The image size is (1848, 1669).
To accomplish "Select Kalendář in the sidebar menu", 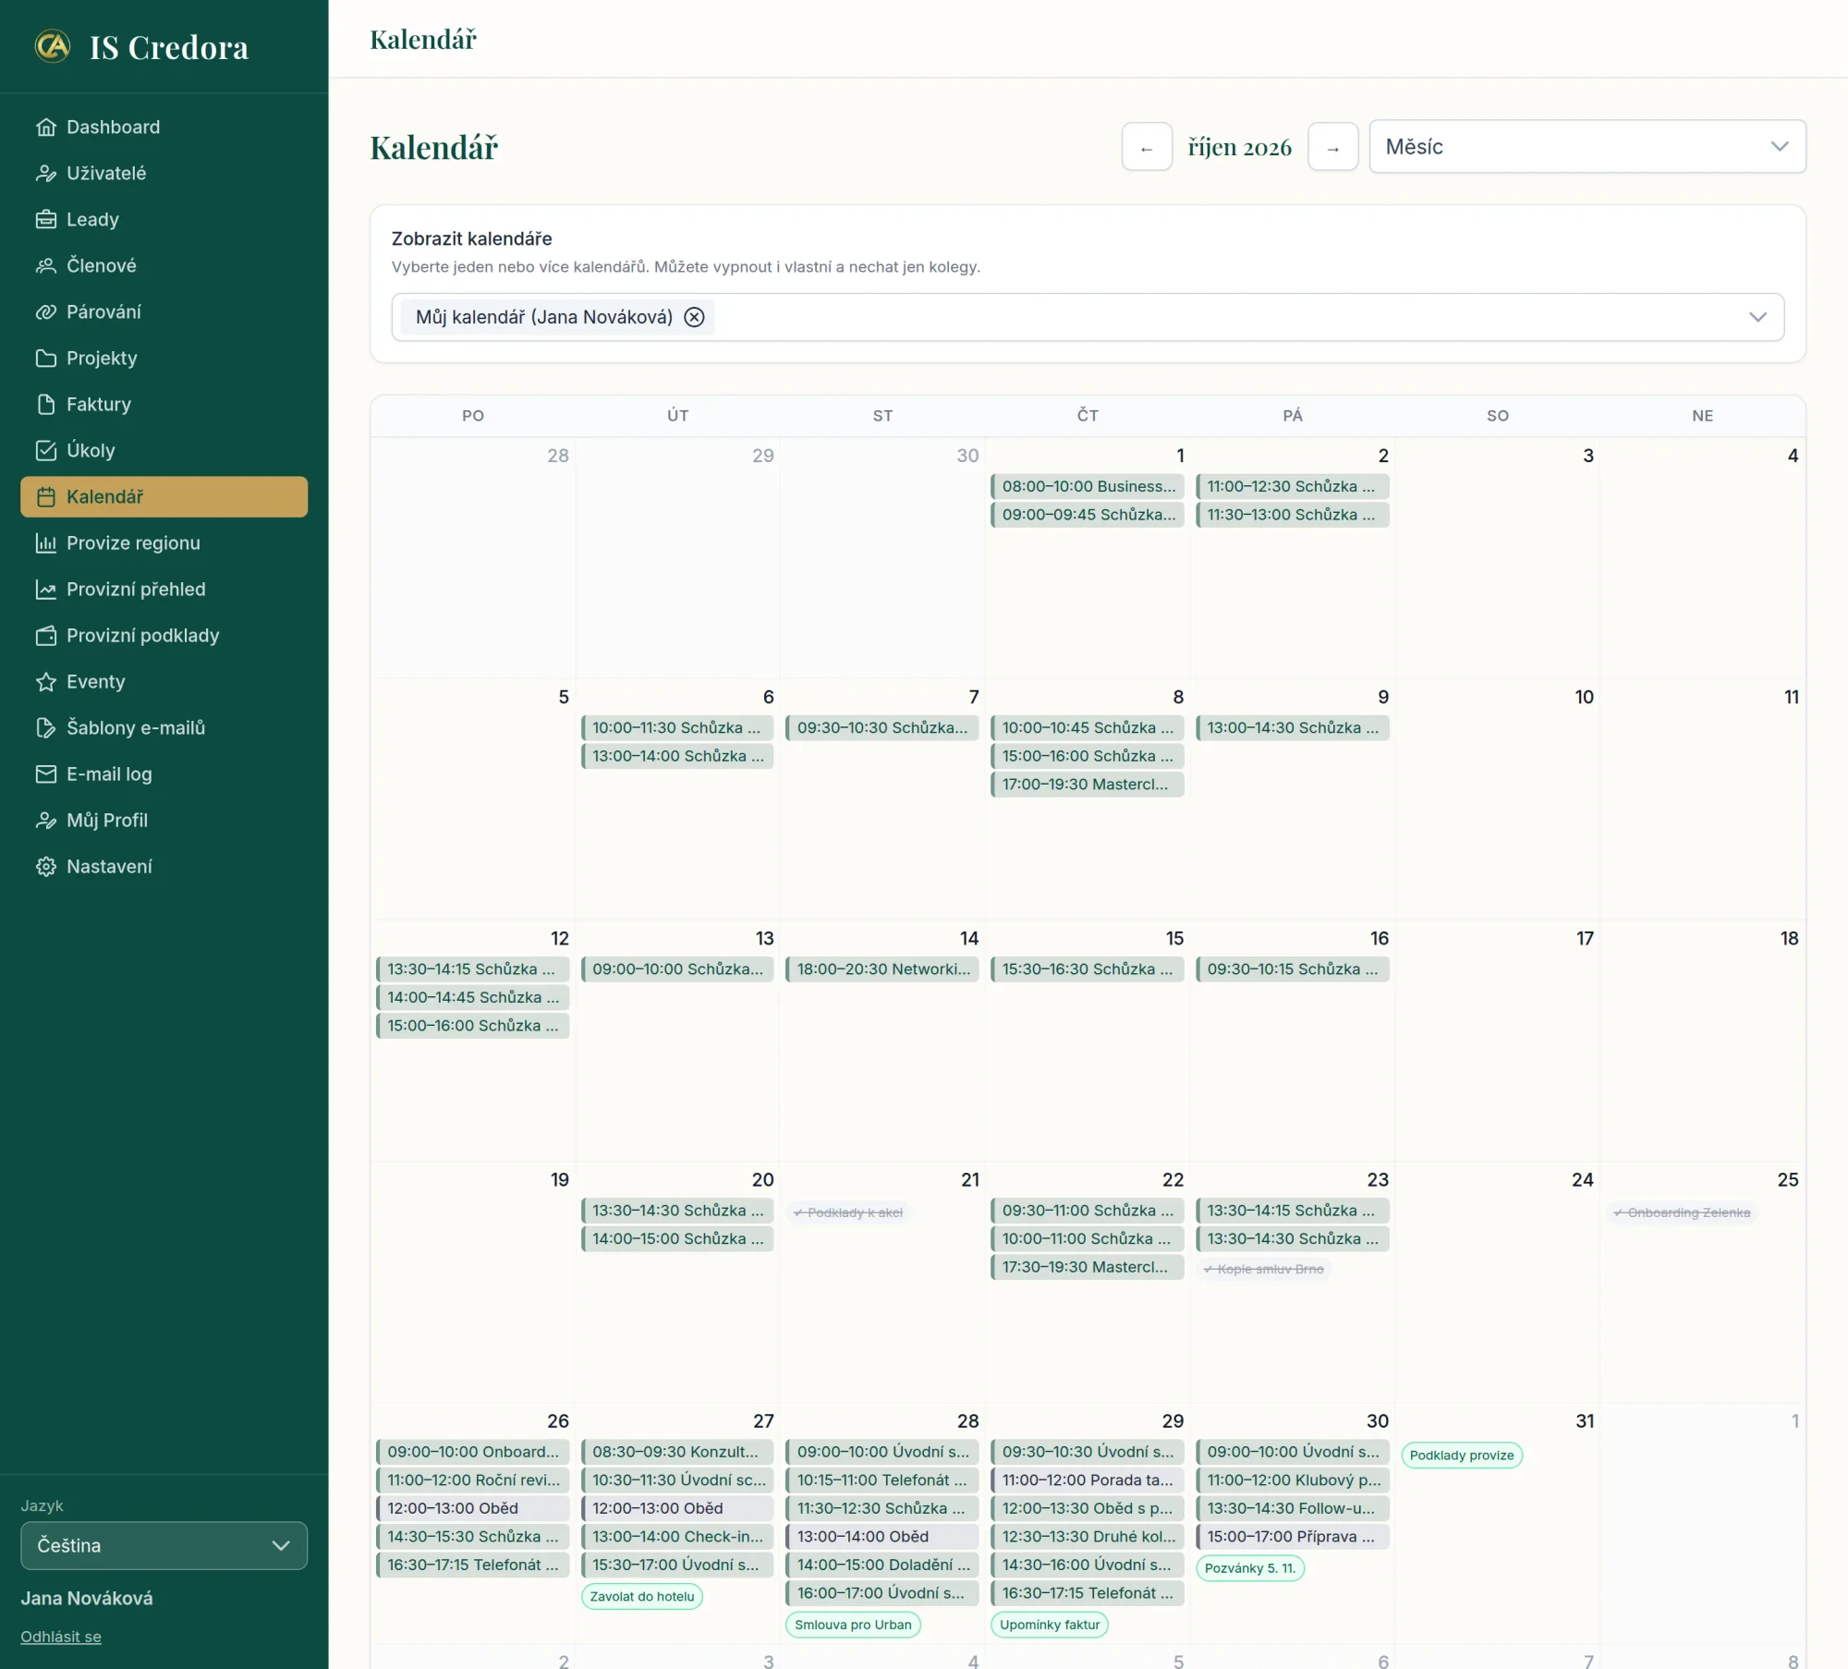I will [164, 496].
